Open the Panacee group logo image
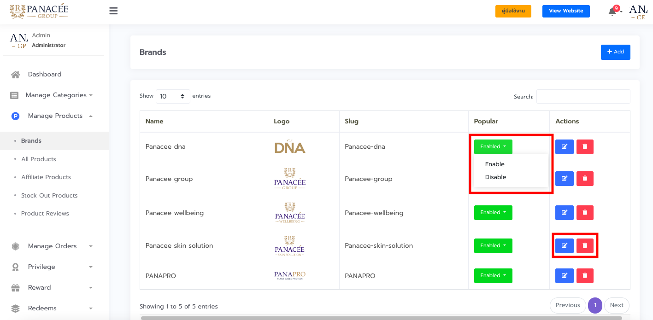The height and width of the screenshot is (320, 653). click(290, 179)
